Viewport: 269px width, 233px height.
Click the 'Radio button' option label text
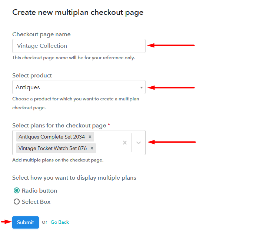(39, 191)
